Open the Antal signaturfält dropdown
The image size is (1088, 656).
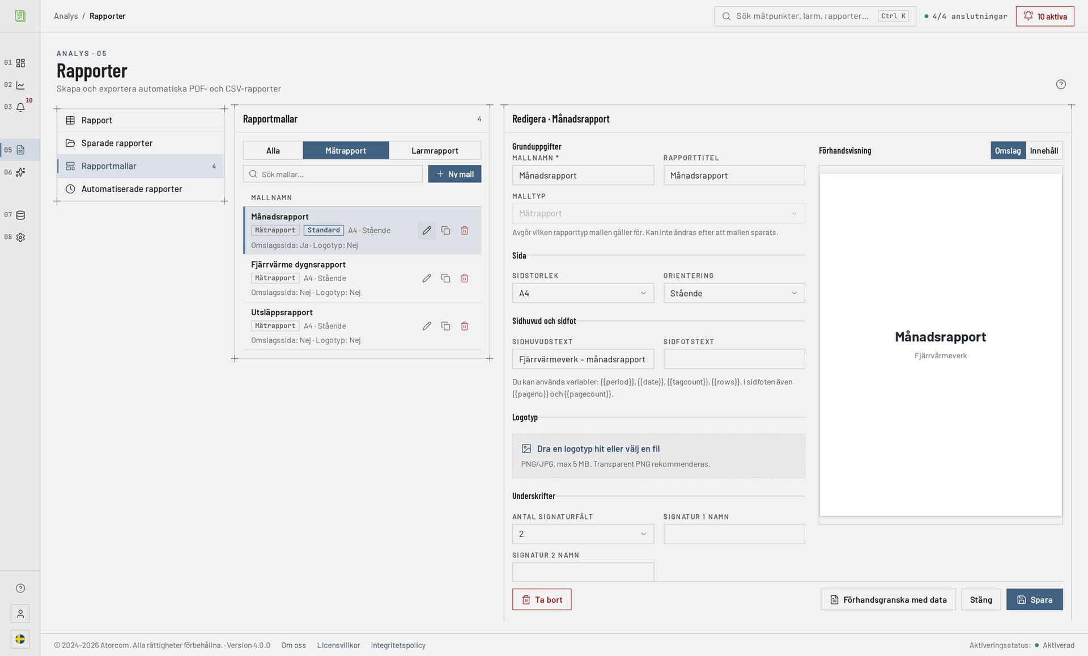[x=583, y=534]
